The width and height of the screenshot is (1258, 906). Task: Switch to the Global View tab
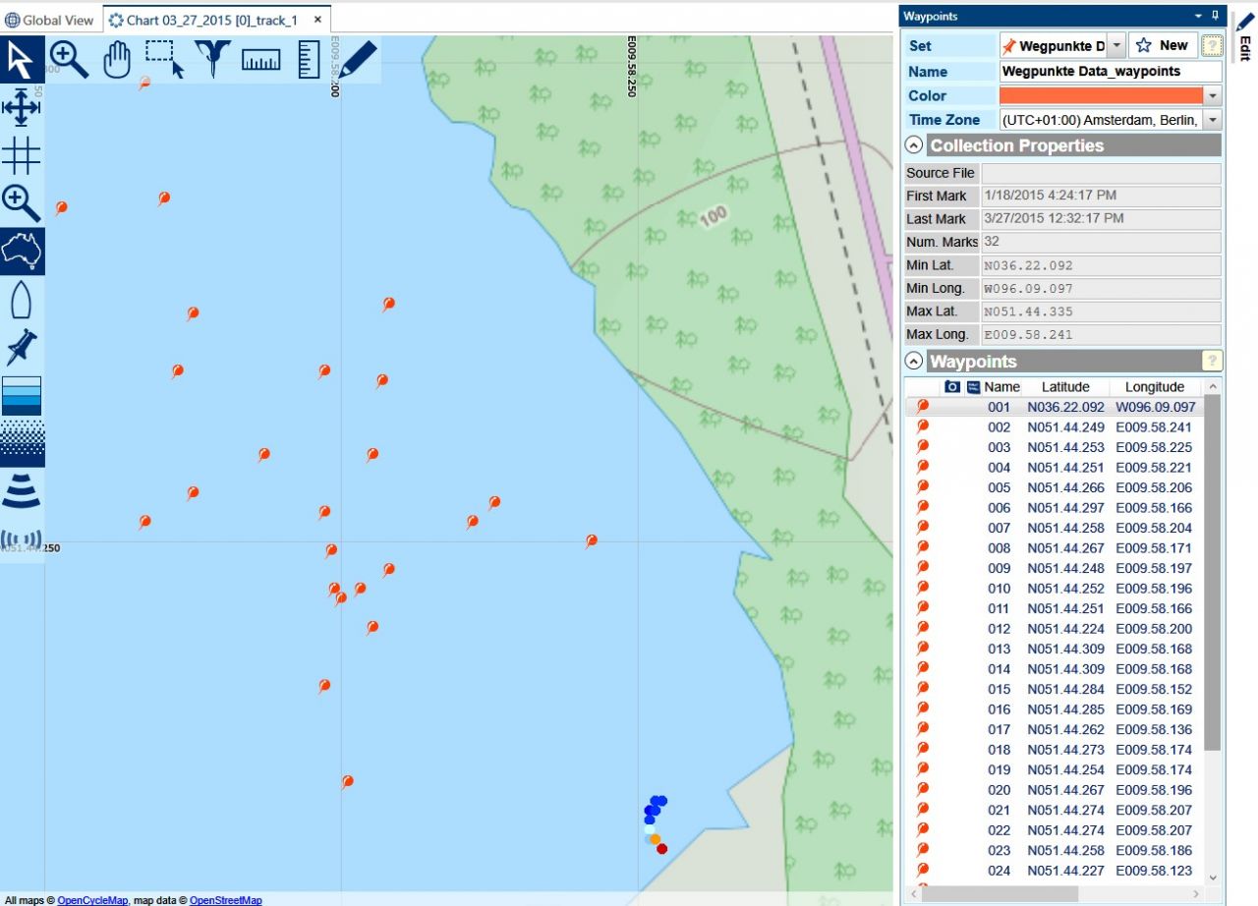(x=50, y=20)
